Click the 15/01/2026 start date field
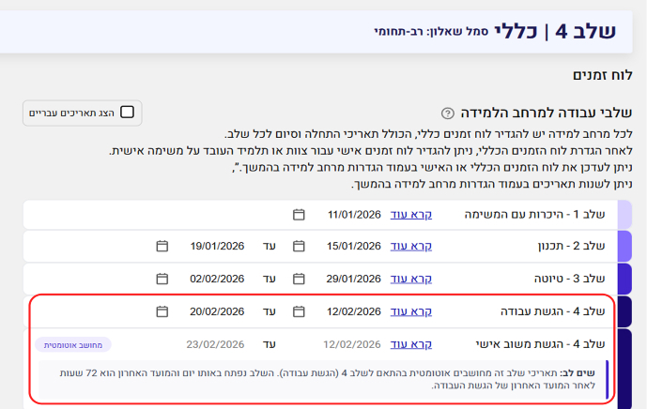 click(354, 246)
